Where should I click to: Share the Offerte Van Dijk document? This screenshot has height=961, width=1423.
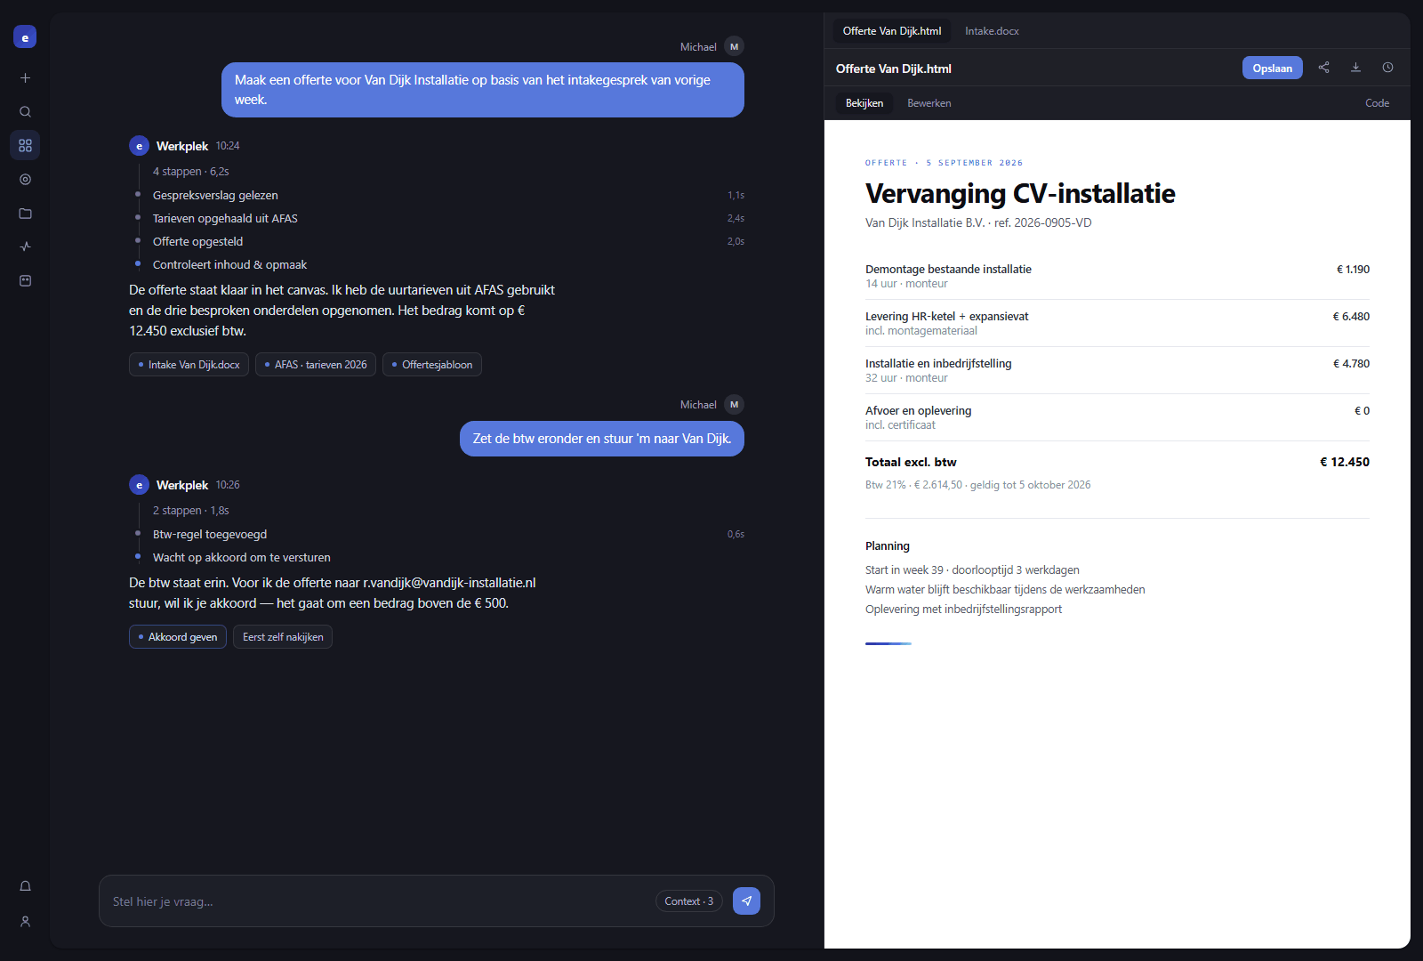pos(1323,68)
